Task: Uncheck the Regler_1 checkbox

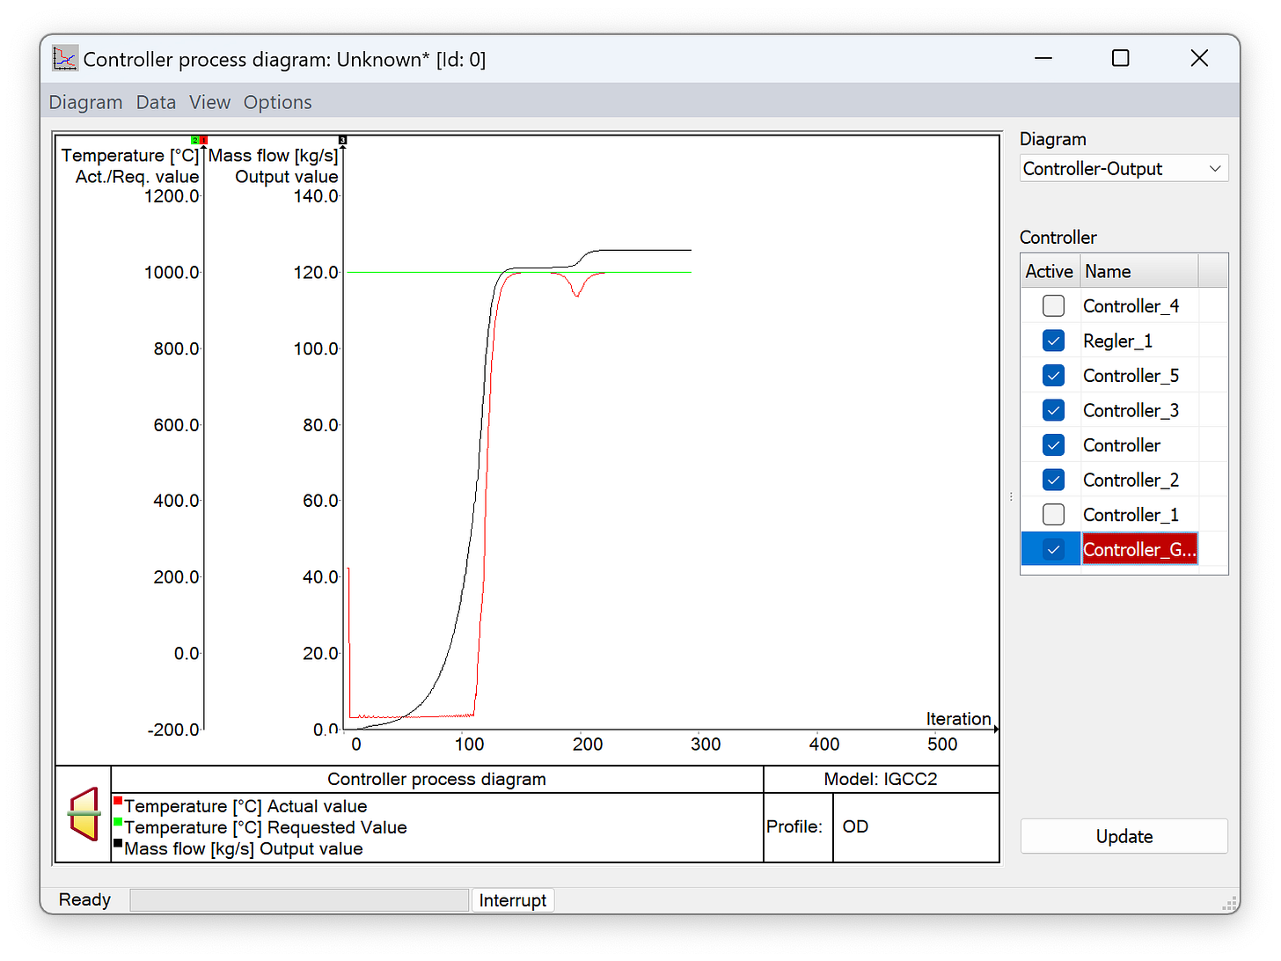Action: [x=1053, y=341]
